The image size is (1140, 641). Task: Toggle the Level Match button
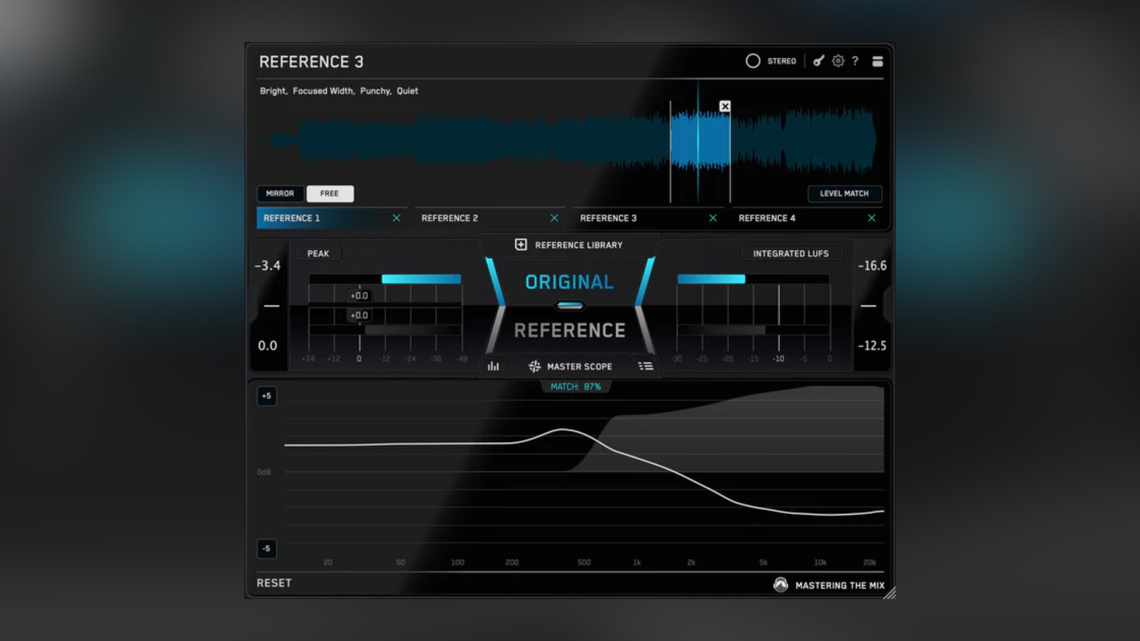tap(844, 193)
